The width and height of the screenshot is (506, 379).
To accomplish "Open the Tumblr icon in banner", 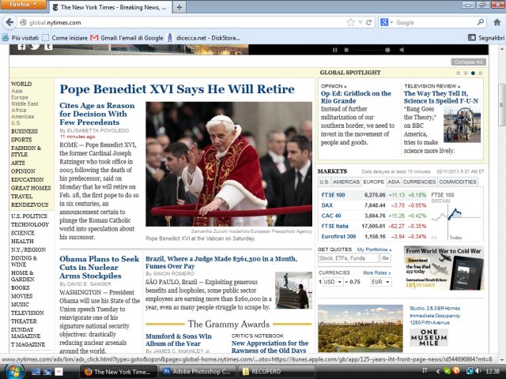I will click(48, 47).
